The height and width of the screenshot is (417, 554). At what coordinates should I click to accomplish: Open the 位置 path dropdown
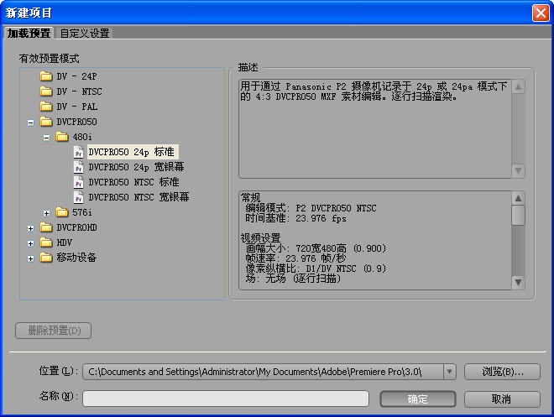click(x=449, y=371)
